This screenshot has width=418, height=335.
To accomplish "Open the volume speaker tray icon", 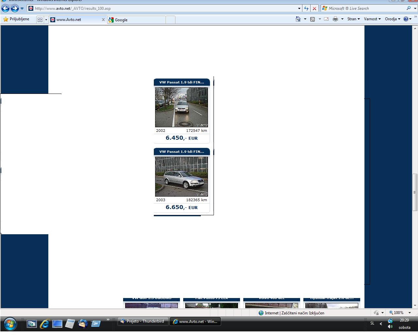I will click(390, 327).
